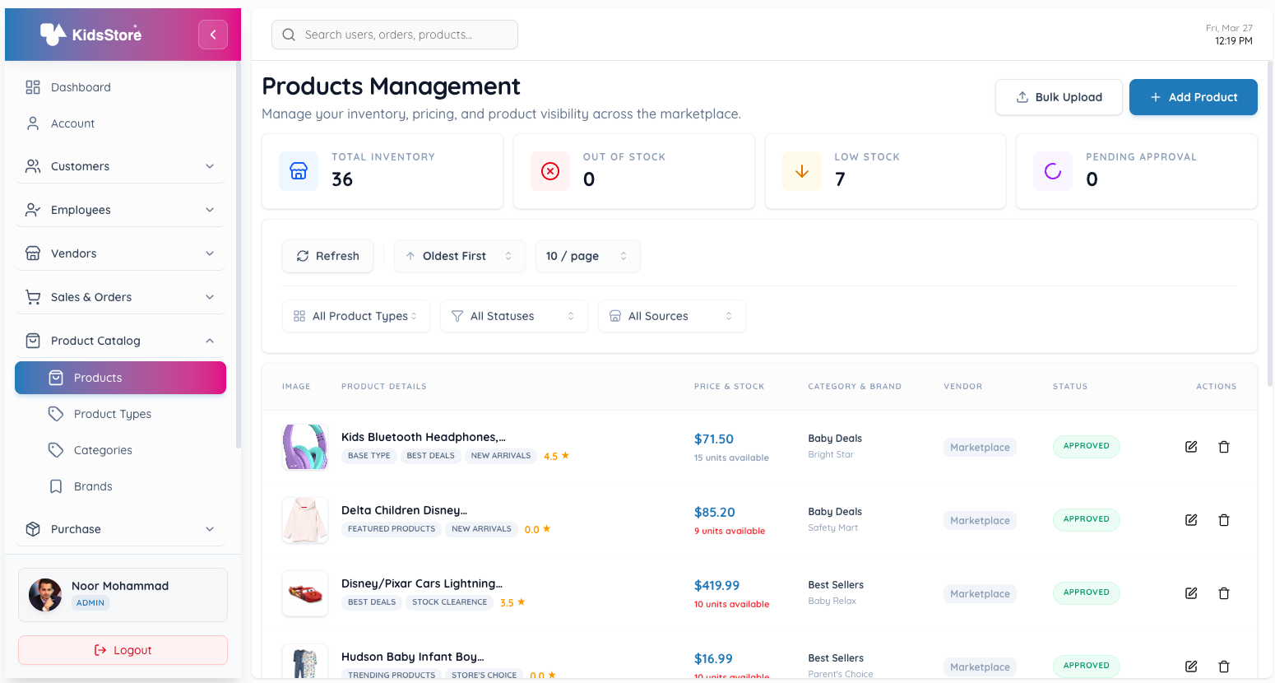Click the Pending Approval spinner icon
This screenshot has height=683, width=1275.
coord(1053,170)
